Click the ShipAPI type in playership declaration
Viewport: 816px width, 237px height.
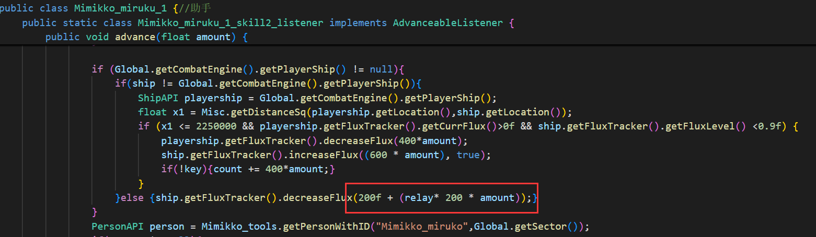pos(158,98)
